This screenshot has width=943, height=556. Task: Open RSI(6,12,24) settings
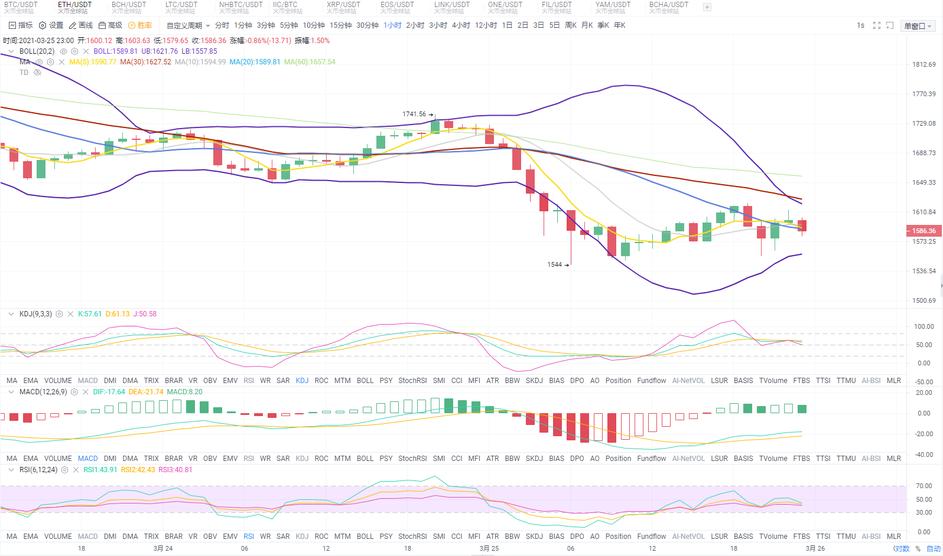coord(65,470)
